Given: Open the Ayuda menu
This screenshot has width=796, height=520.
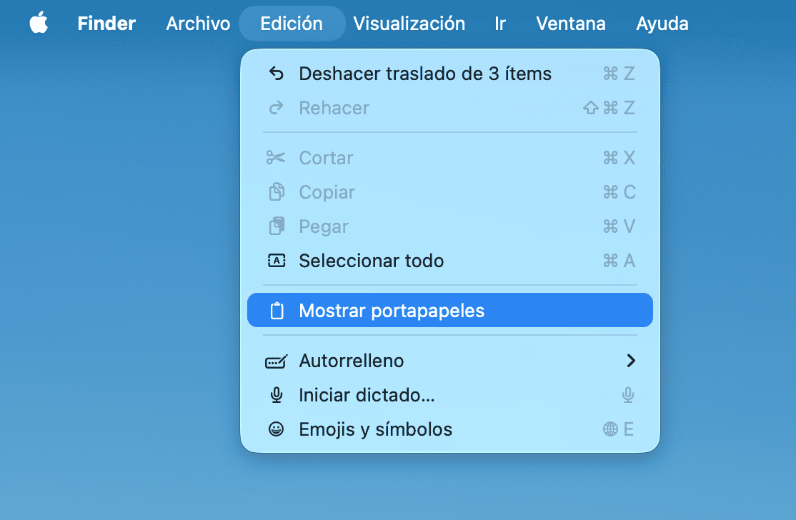Looking at the screenshot, I should tap(662, 24).
